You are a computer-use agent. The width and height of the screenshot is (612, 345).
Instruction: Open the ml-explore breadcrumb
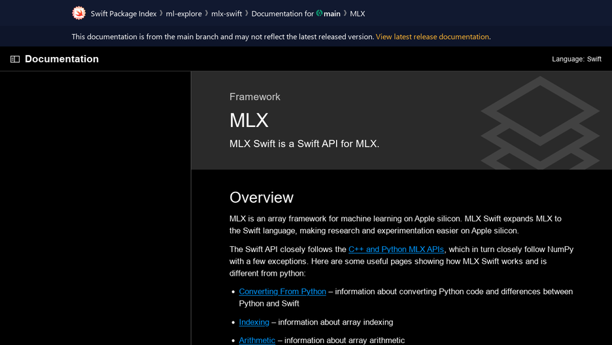click(x=184, y=14)
